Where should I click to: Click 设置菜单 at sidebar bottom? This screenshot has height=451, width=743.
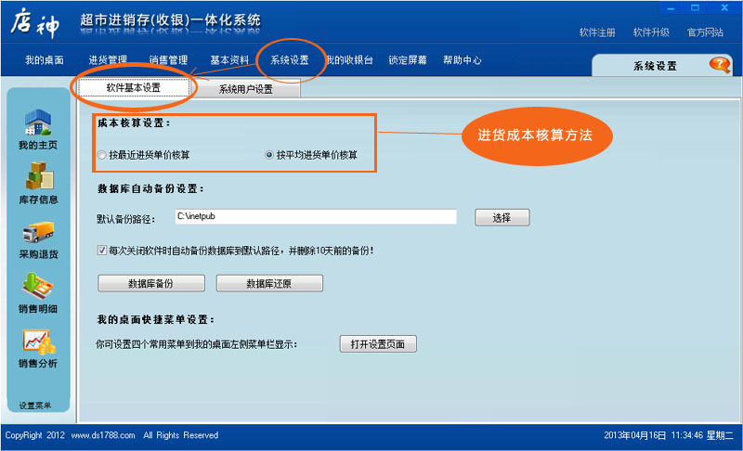pyautogui.click(x=35, y=406)
